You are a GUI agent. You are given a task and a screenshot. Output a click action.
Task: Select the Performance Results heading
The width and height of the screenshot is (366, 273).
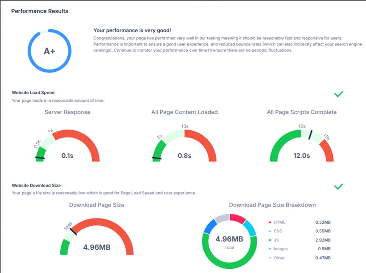point(40,11)
